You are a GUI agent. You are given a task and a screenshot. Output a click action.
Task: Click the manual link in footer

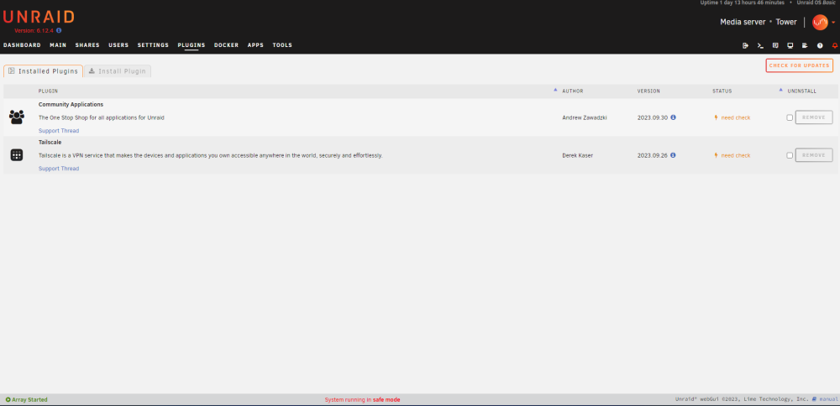click(x=828, y=399)
